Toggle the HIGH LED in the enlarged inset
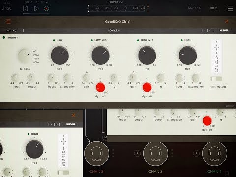 (x=29, y=134)
